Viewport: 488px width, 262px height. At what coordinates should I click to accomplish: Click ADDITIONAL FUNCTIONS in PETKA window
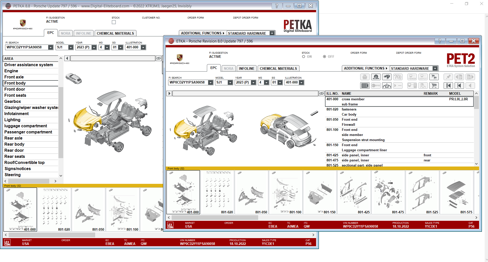coord(203,33)
